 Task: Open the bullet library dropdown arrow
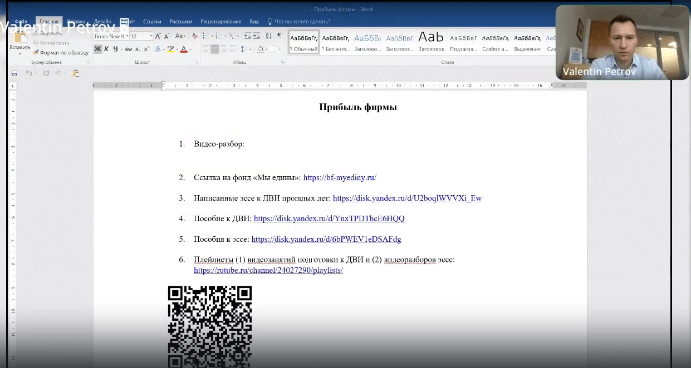point(212,36)
